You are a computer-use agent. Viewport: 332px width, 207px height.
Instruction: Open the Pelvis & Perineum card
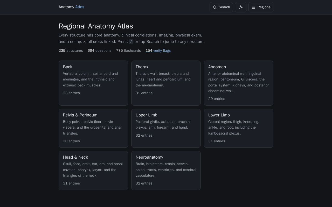pyautogui.click(x=93, y=128)
